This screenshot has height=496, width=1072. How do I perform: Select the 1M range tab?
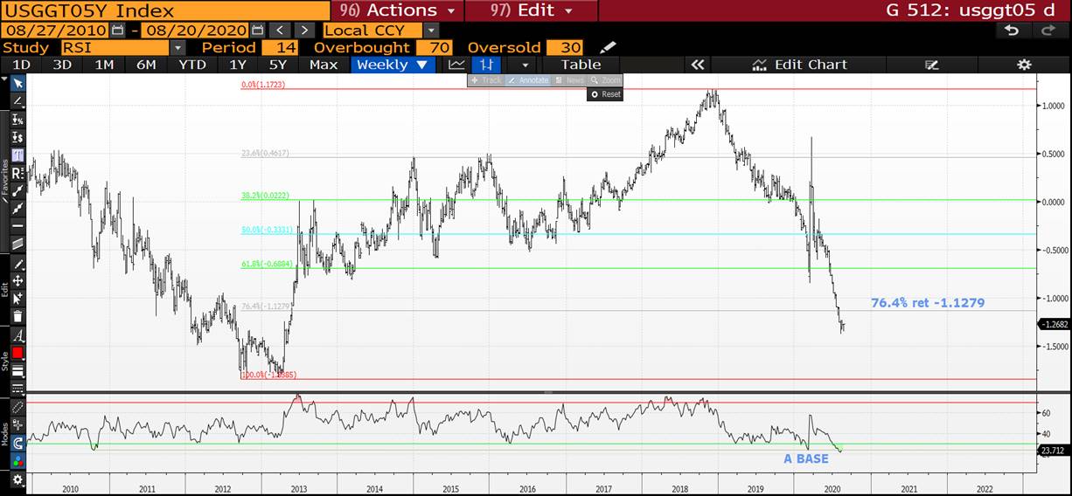[104, 65]
